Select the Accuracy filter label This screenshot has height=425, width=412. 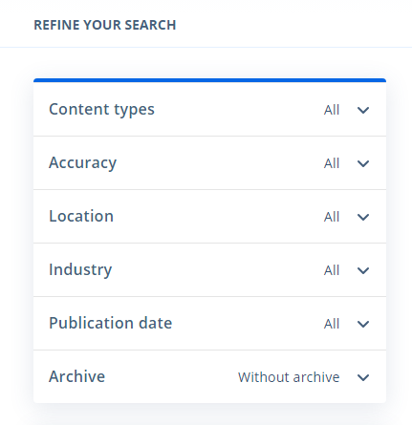[x=83, y=163]
